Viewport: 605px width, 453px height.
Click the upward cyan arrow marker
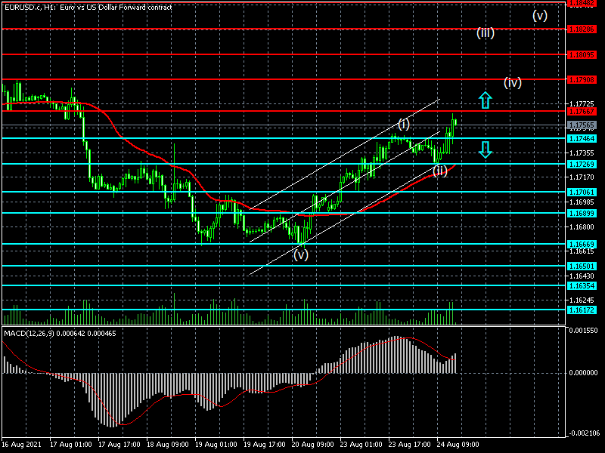point(485,100)
